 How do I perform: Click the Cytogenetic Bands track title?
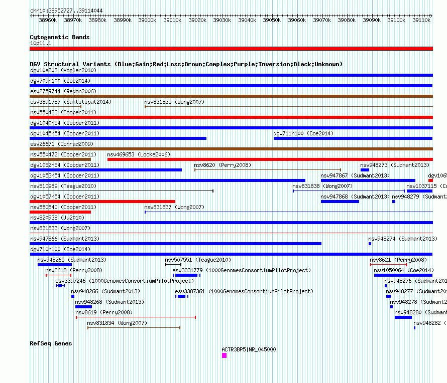point(60,37)
